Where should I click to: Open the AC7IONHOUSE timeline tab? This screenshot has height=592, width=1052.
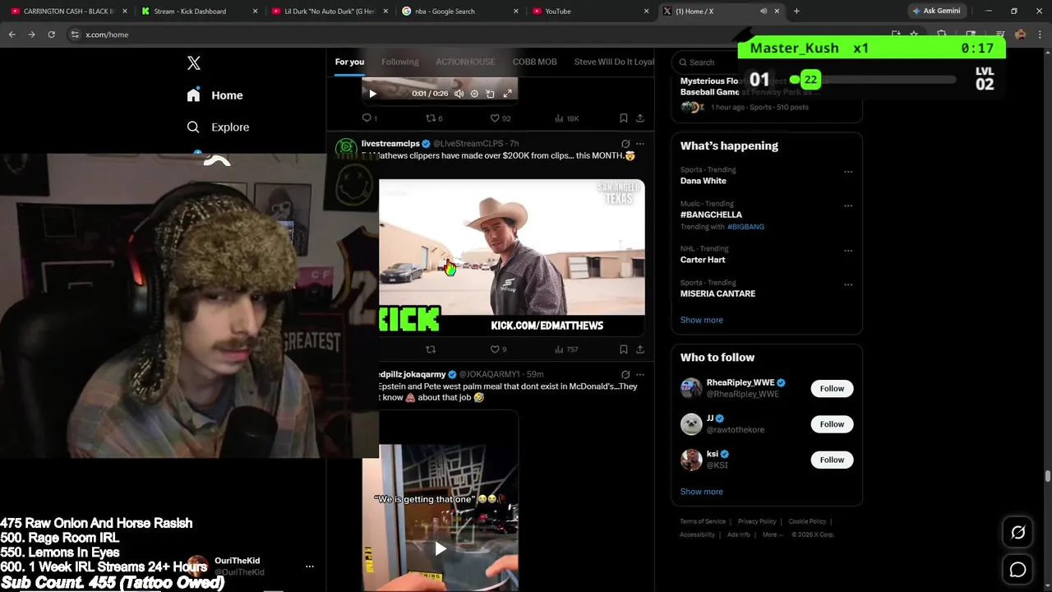(x=466, y=62)
